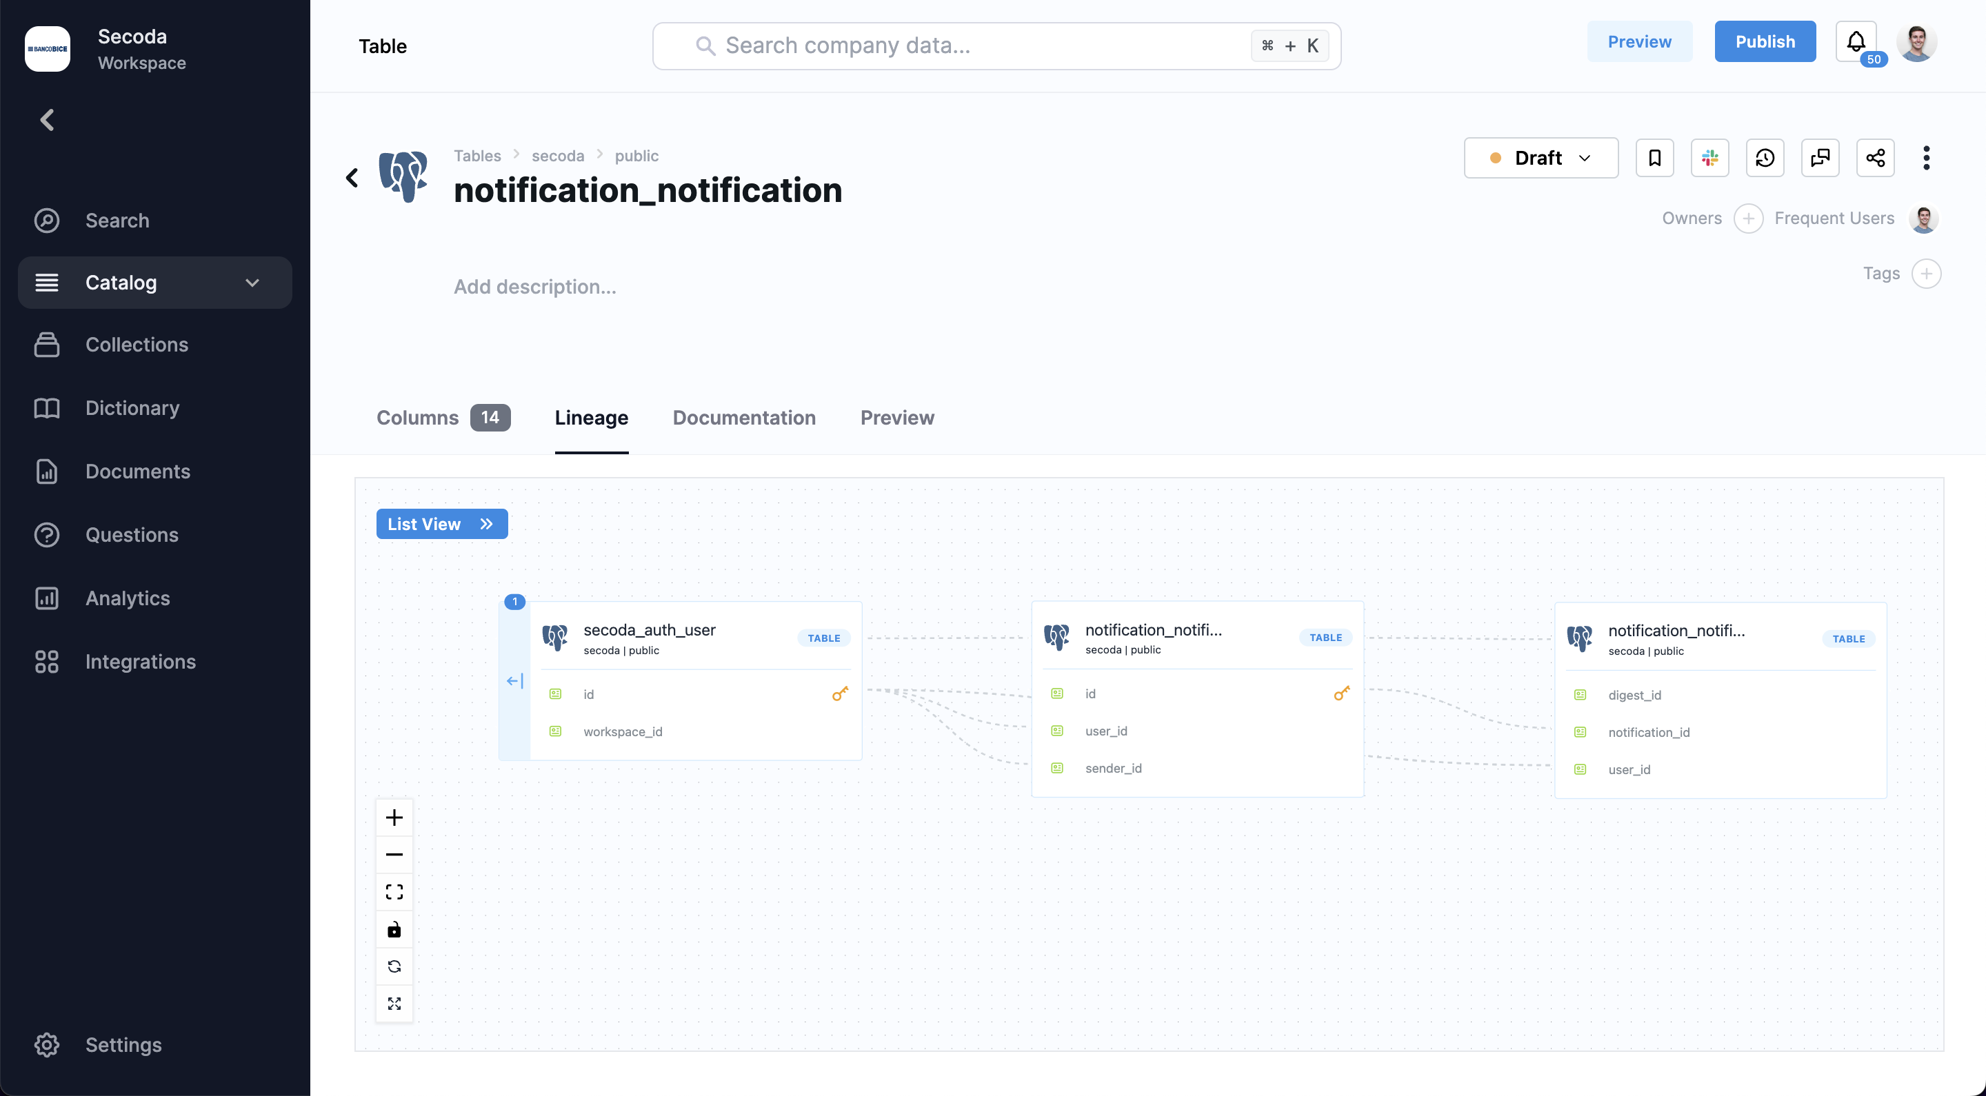Zoom in on the lineage graph
The height and width of the screenshot is (1096, 1986).
pos(394,817)
